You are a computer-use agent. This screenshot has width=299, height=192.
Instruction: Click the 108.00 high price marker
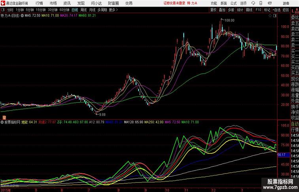pyautogui.click(x=229, y=21)
